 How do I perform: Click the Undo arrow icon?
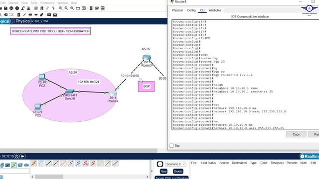coord(47,8)
